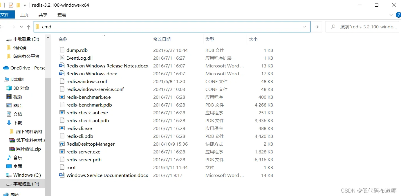Click the address bar containing cmd
This screenshot has height=196, width=401.
coord(172,27)
